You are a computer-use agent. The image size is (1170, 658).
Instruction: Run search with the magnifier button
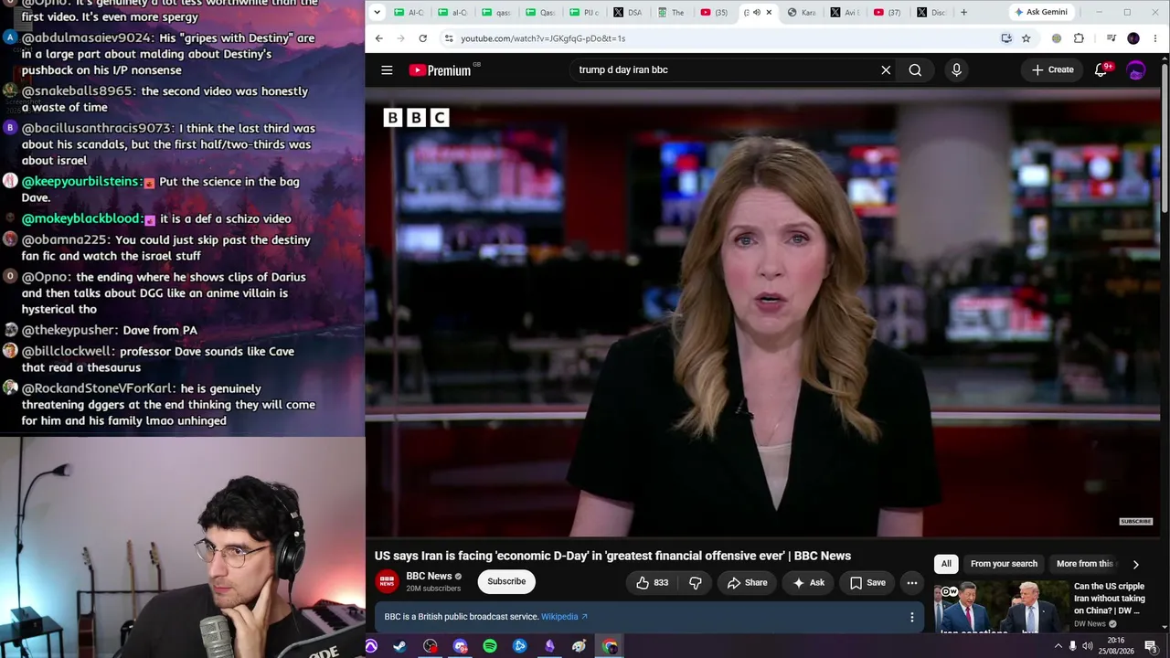coord(915,69)
